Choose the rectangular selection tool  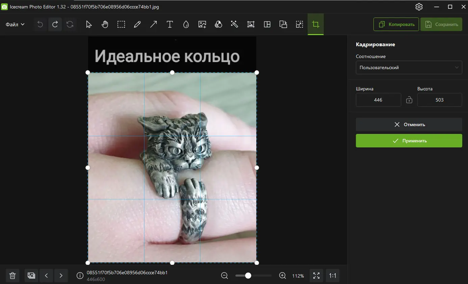click(121, 24)
